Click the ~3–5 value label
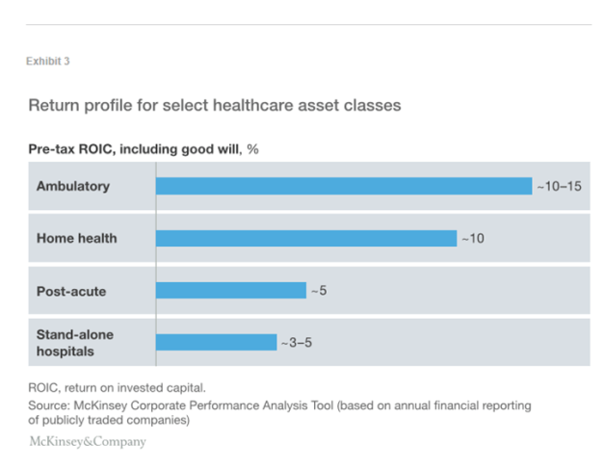 [297, 342]
